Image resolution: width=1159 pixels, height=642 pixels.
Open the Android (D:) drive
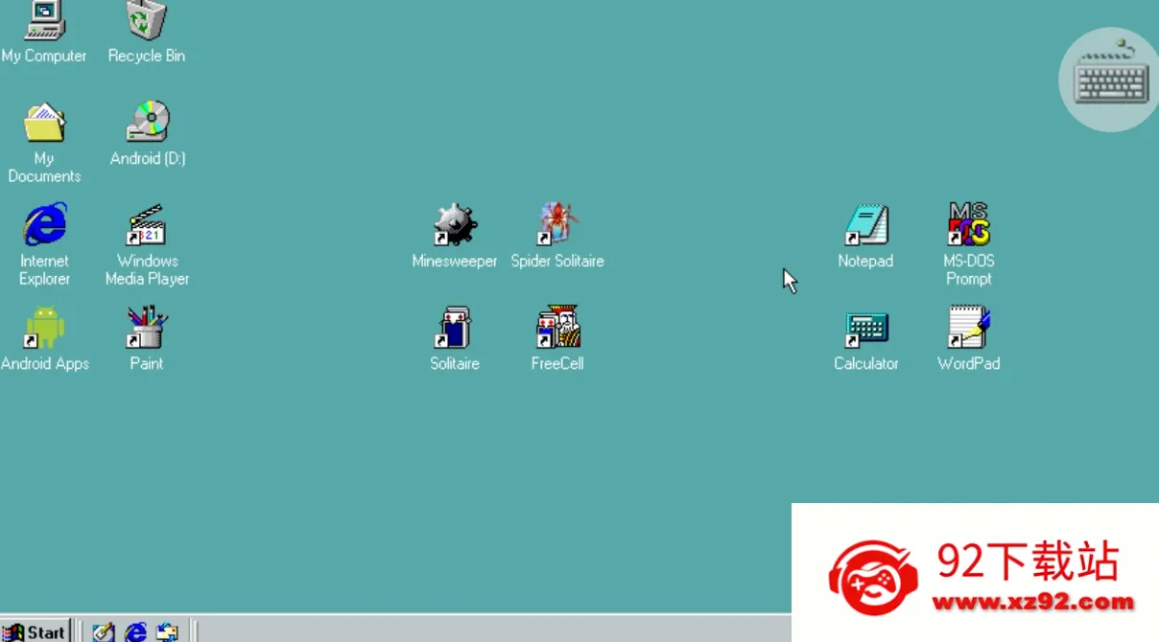pos(146,125)
